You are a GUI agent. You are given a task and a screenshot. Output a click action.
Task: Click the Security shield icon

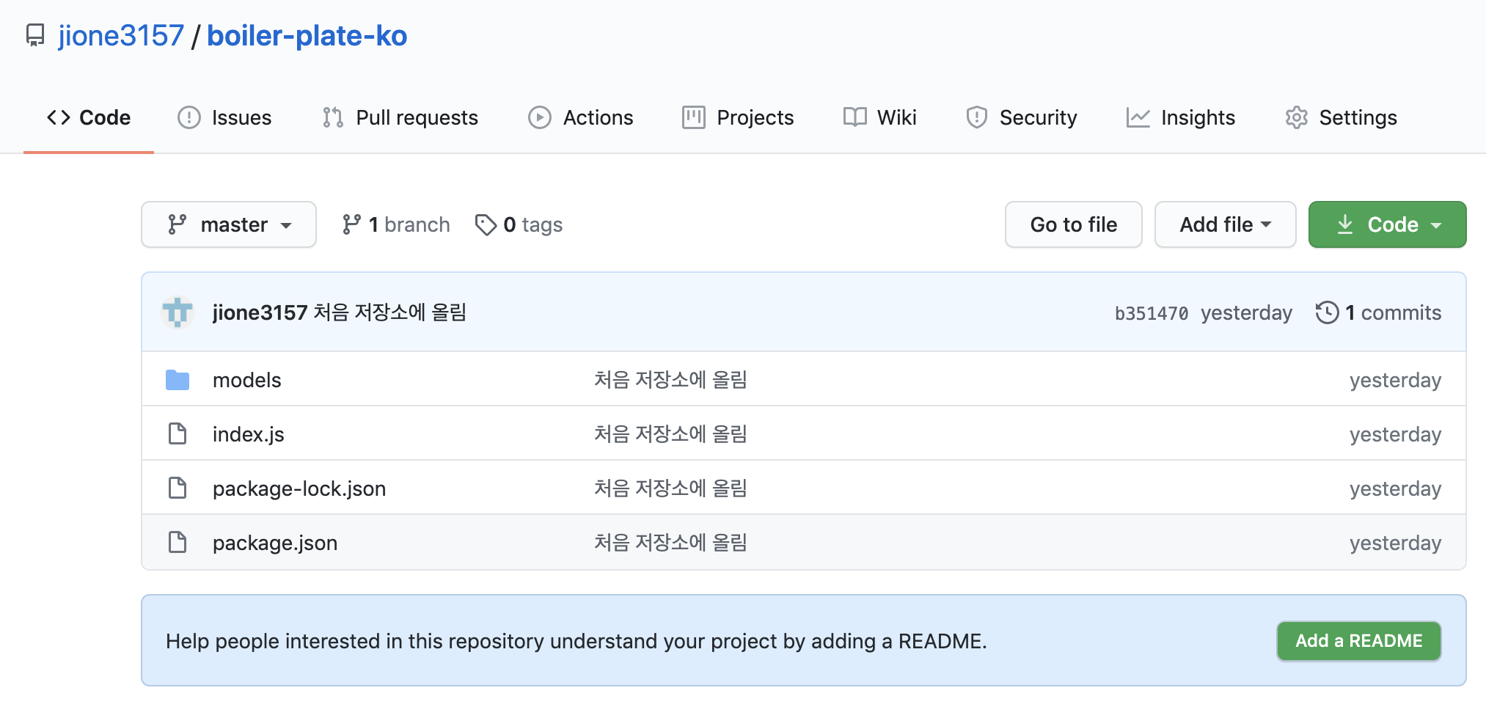[977, 117]
